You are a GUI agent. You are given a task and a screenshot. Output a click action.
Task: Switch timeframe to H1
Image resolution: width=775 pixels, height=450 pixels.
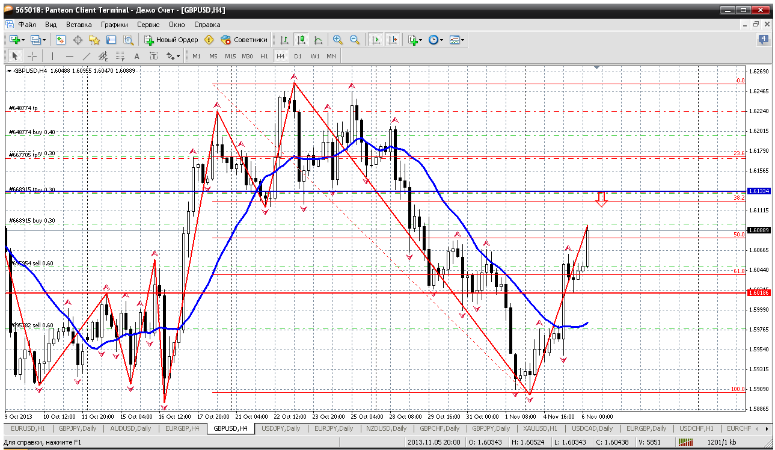(x=264, y=56)
